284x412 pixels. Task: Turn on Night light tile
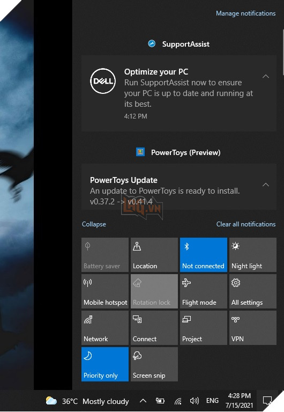253,255
